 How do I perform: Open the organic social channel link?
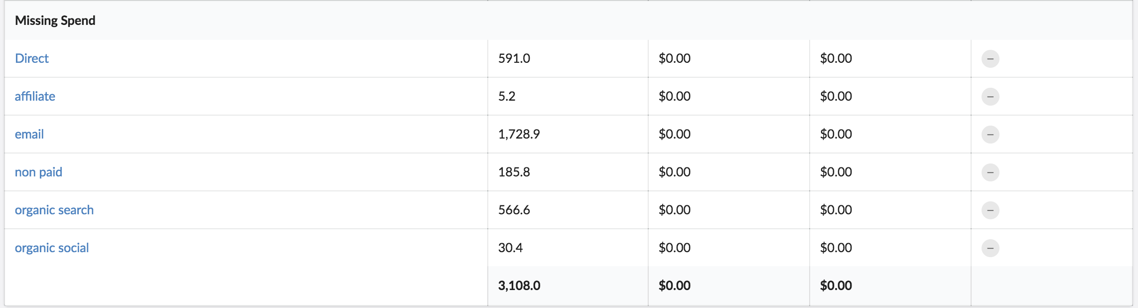[52, 248]
